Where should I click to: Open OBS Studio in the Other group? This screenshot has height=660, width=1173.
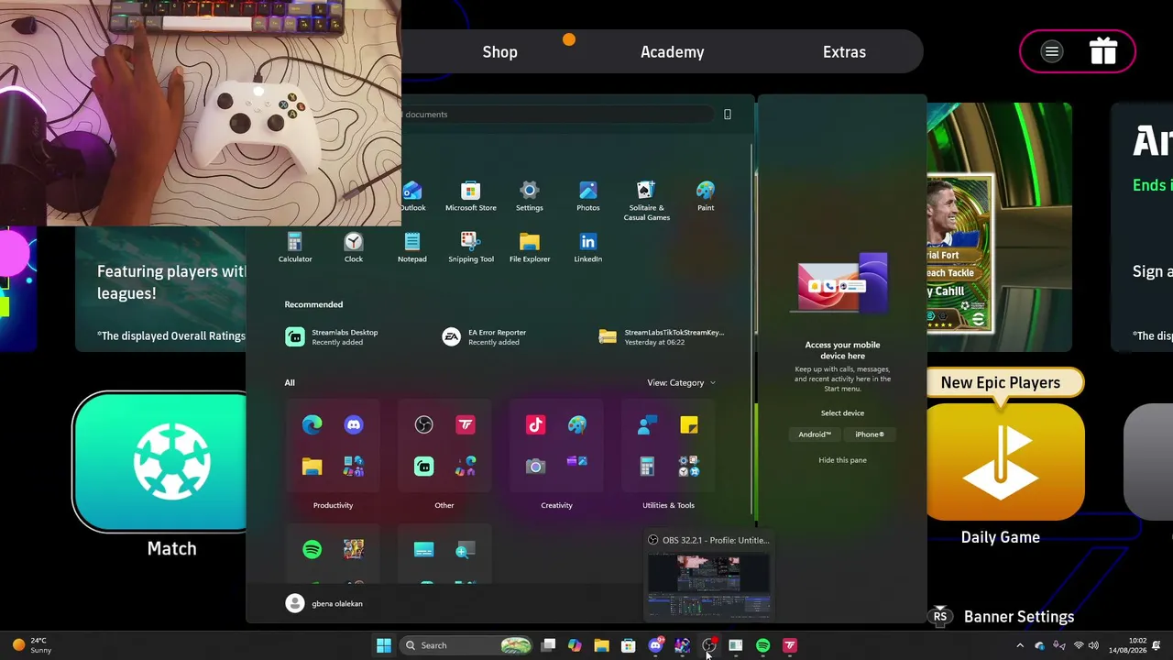pos(423,425)
